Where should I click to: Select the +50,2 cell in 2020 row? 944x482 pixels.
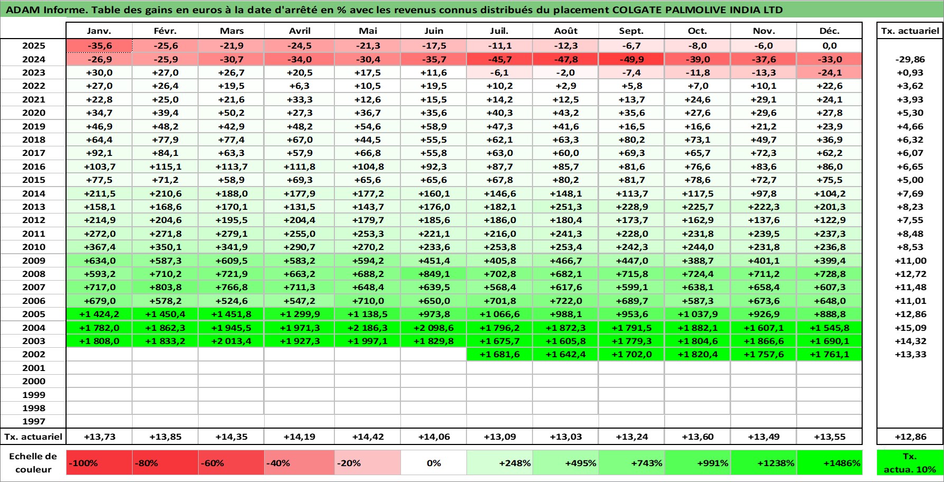point(231,113)
